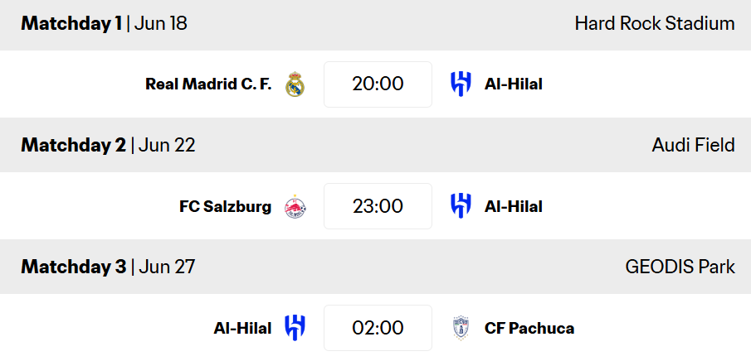Select the CF Pachuca team name
751x361 pixels.
529,328
